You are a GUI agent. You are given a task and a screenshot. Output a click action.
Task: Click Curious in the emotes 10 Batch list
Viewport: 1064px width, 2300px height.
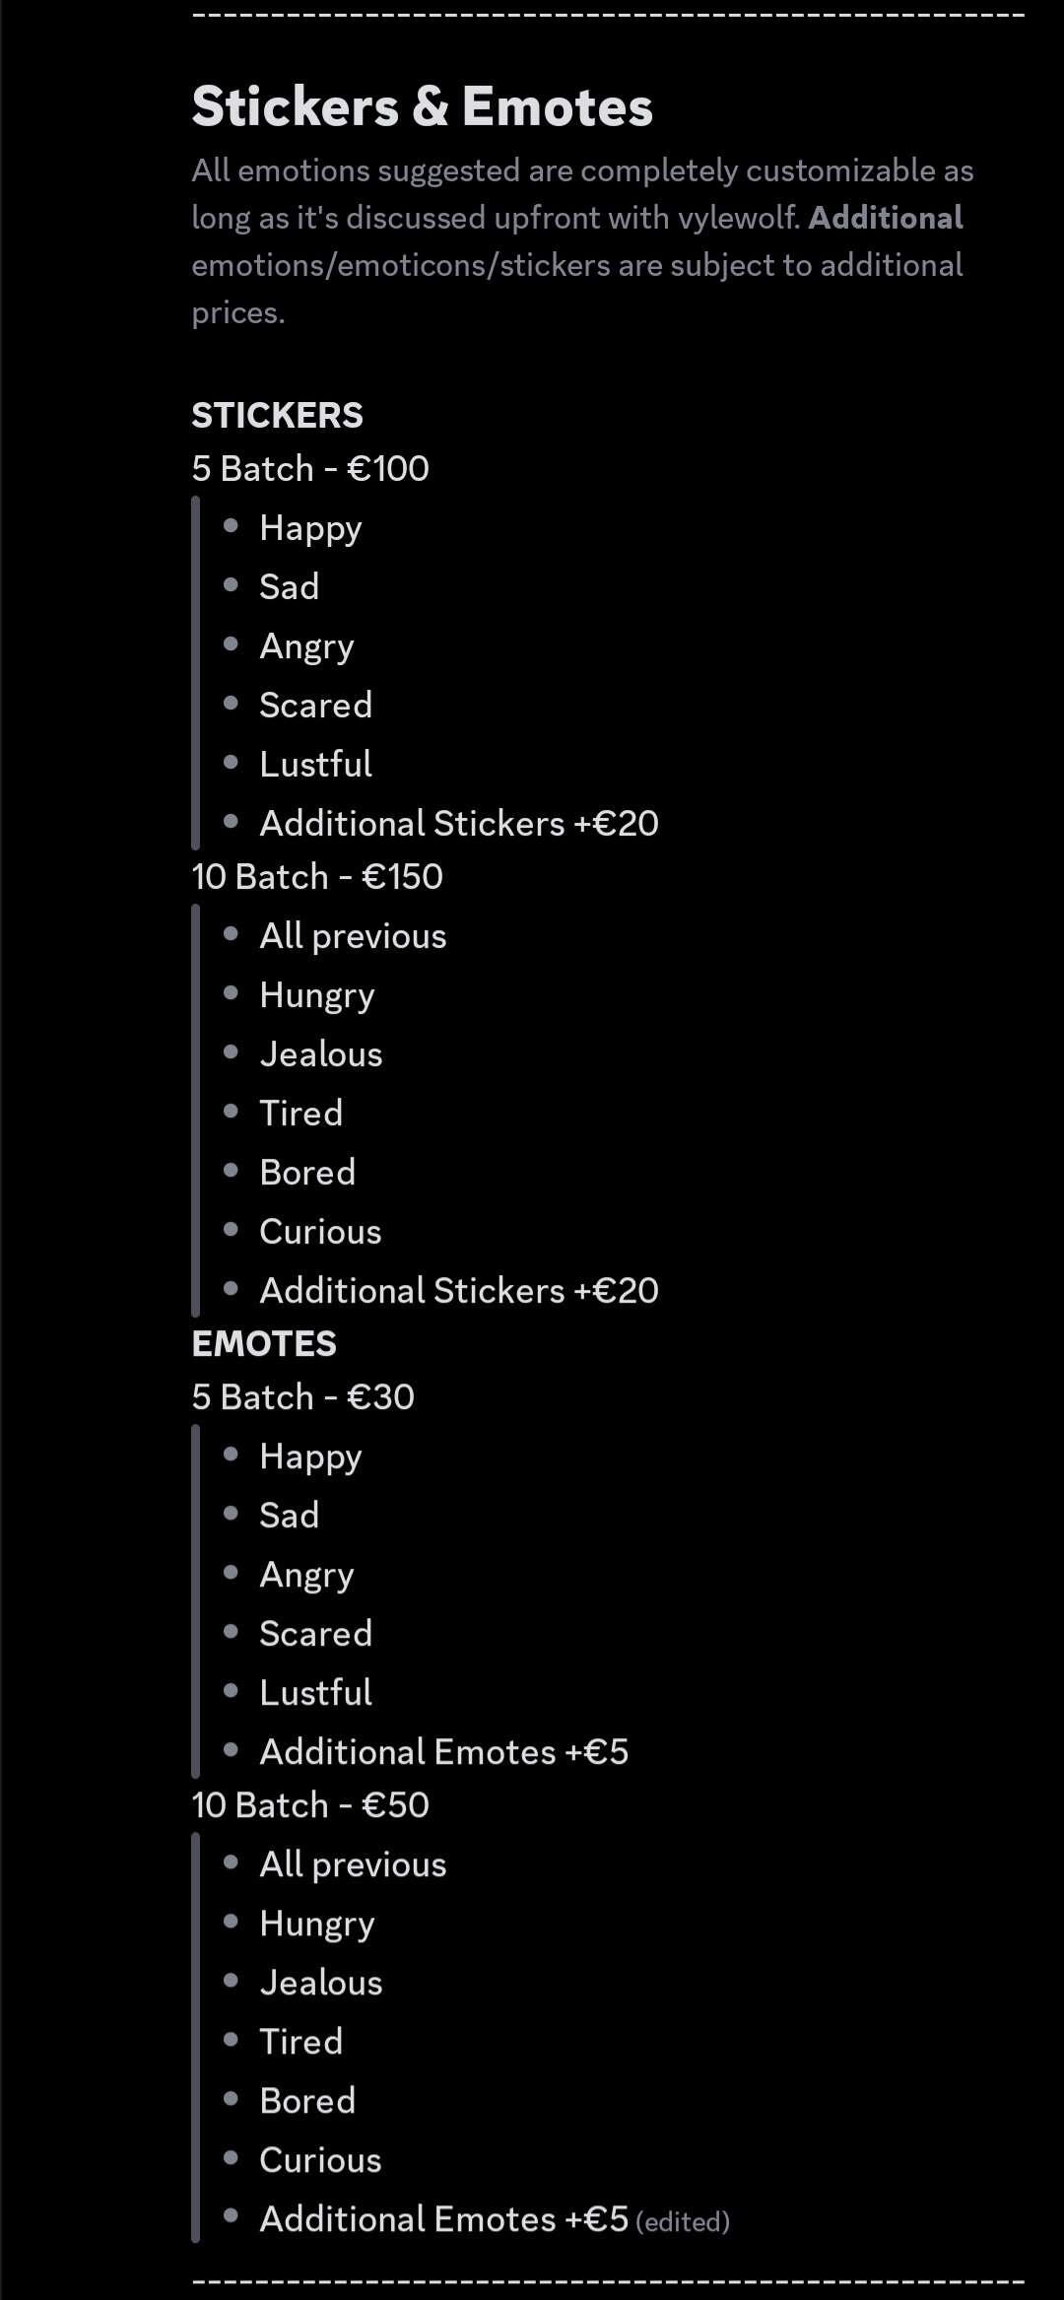[320, 2160]
